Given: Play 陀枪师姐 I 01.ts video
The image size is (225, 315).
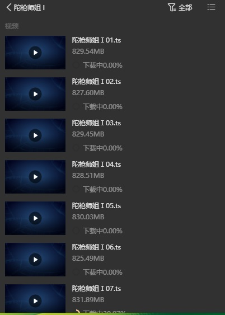Looking at the screenshot, I should point(35,53).
